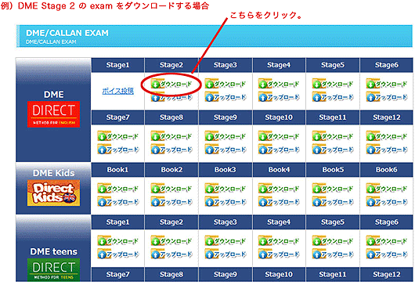Image resolution: width=415 pixels, height=285 pixels.
Task: Upload the DME Stage7 exam
Action: pyautogui.click(x=117, y=150)
